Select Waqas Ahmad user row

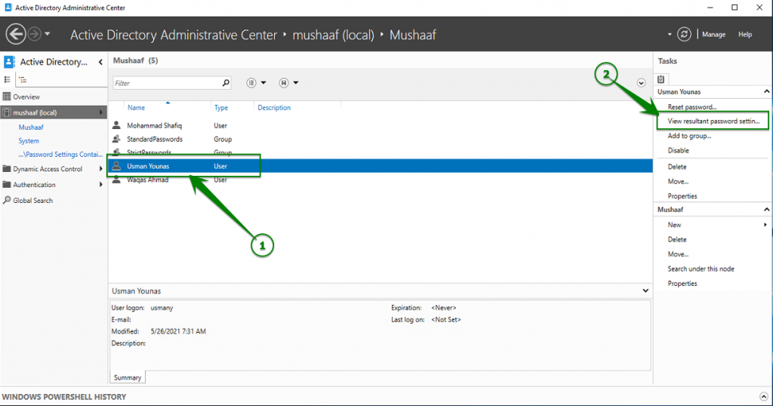380,180
